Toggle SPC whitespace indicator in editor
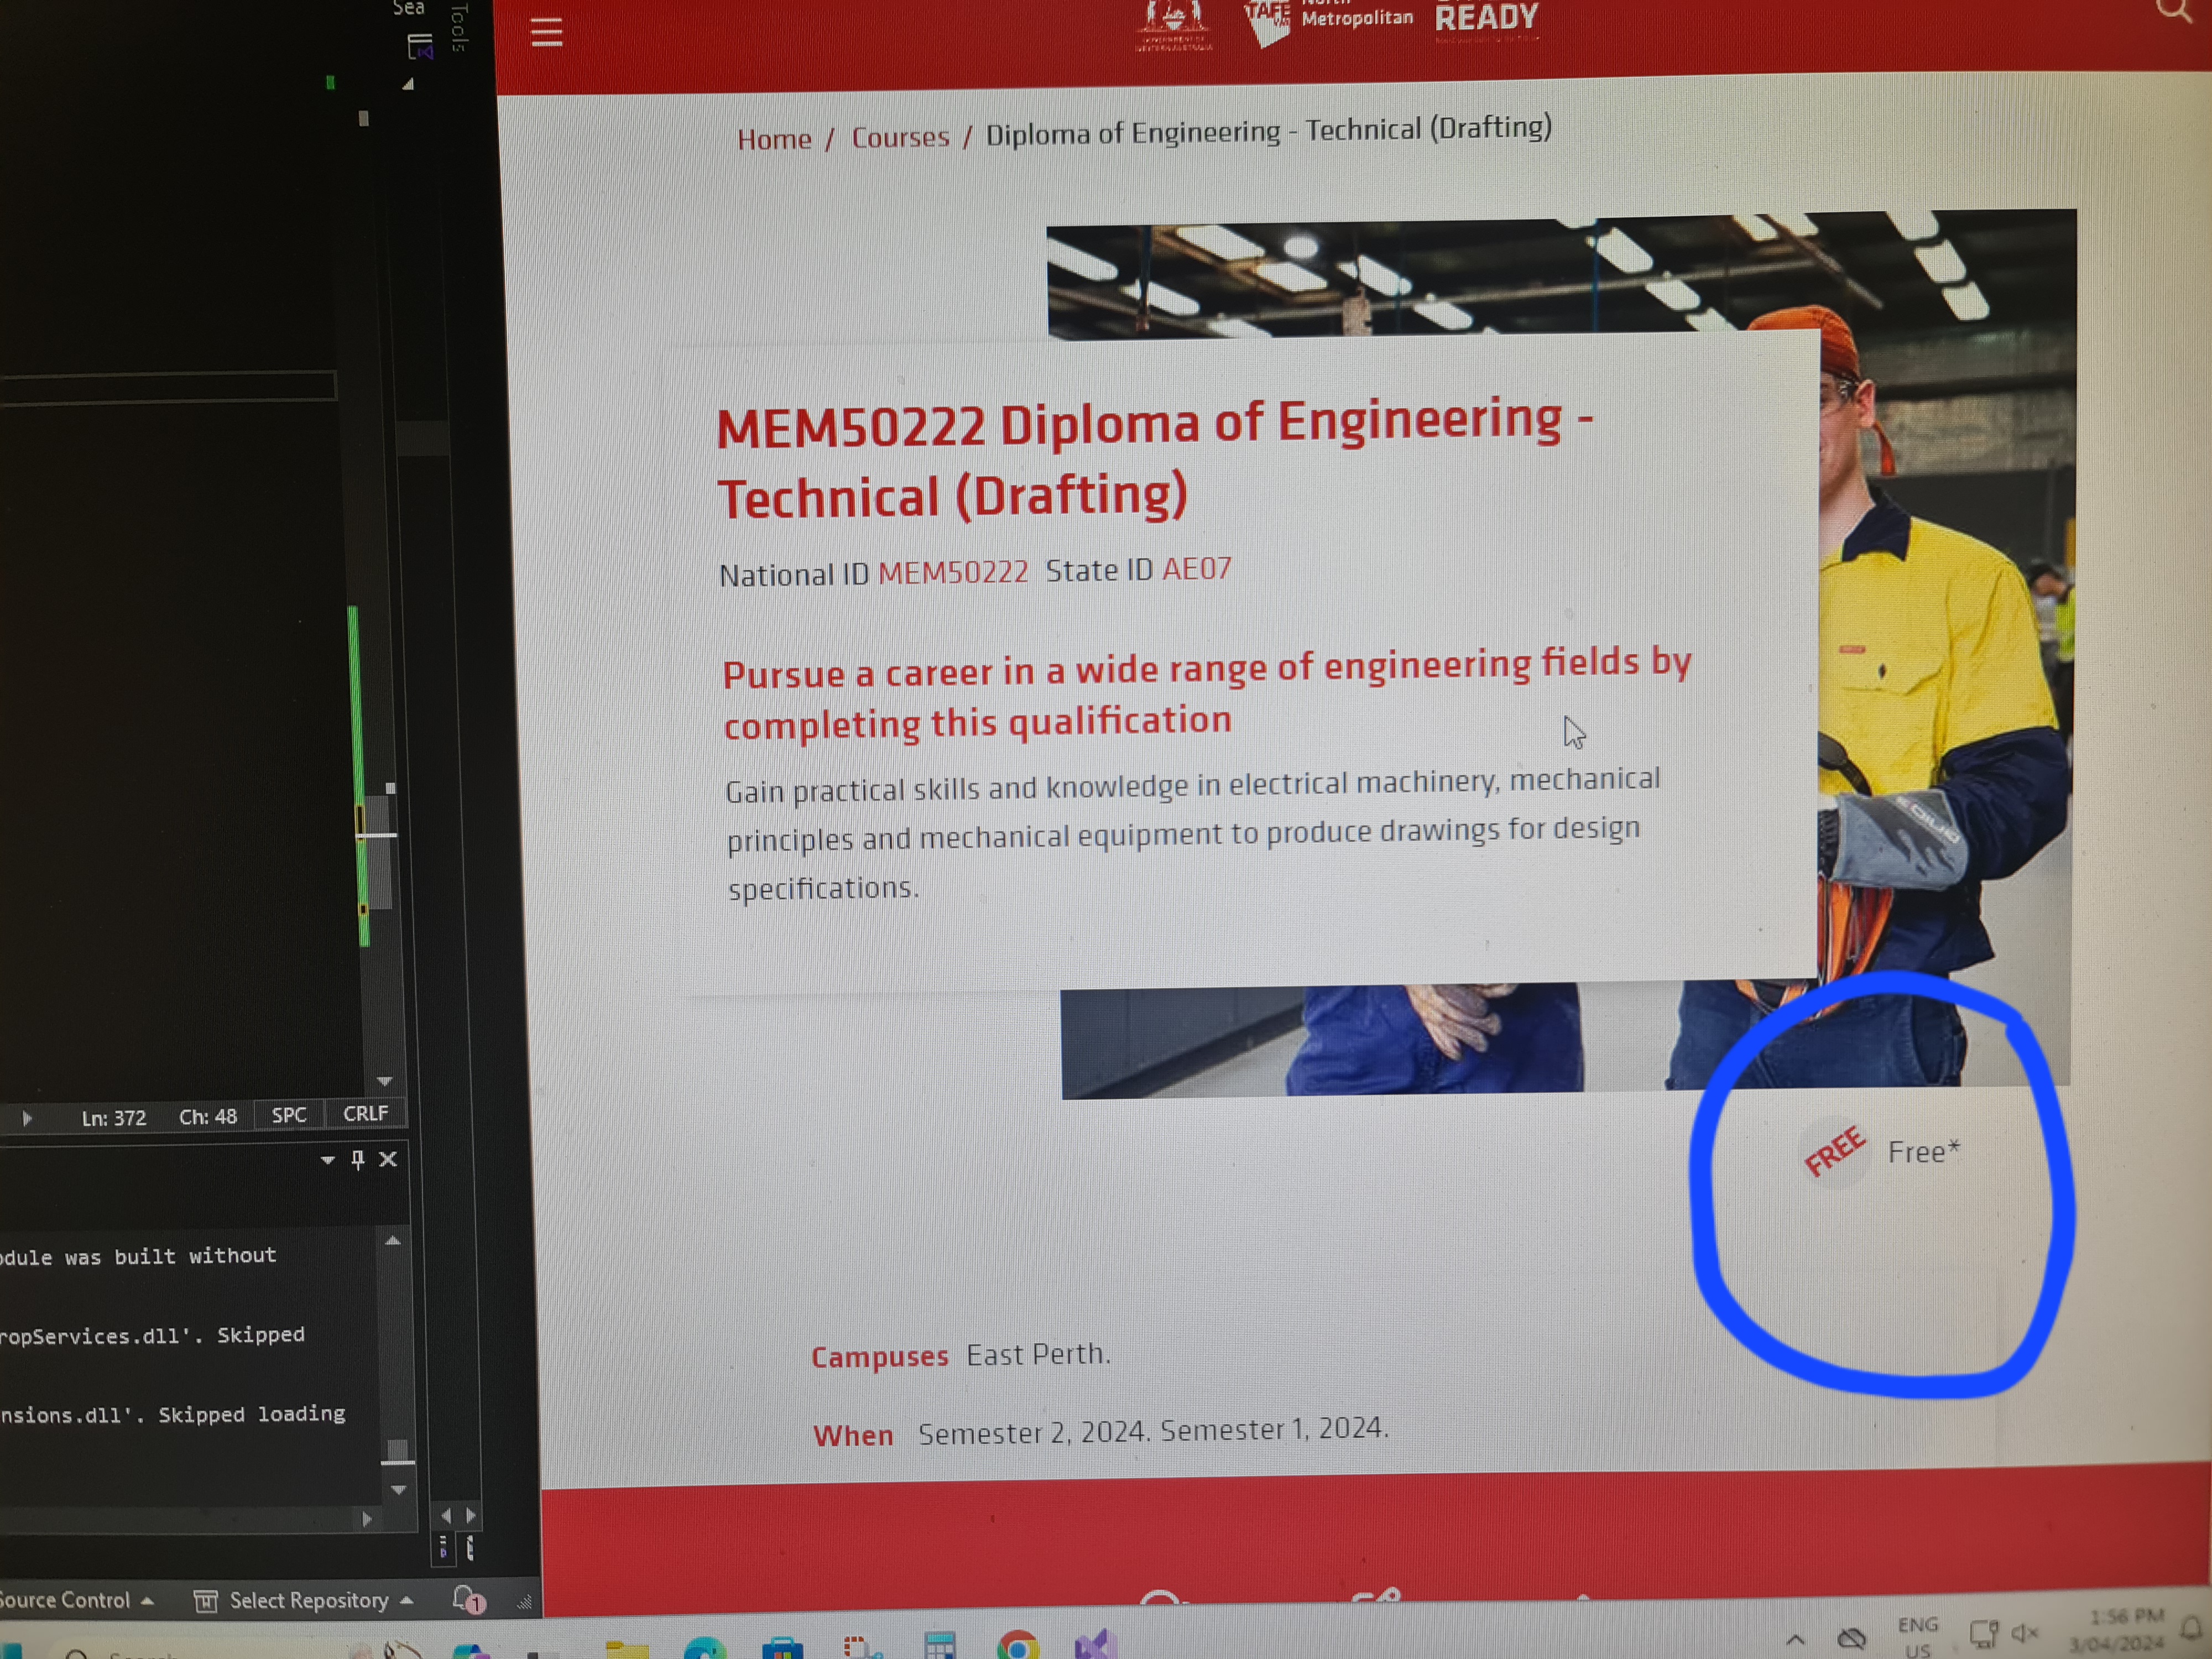The height and width of the screenshot is (1659, 2212). pos(289,1115)
